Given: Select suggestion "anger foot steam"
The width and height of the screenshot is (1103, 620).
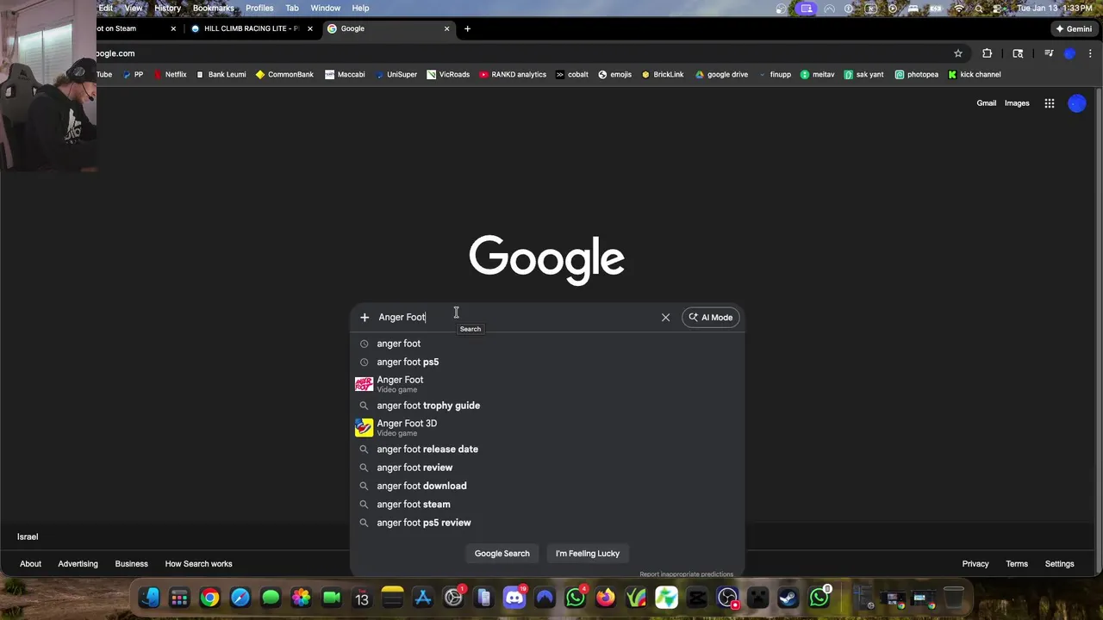Looking at the screenshot, I should pyautogui.click(x=547, y=505).
